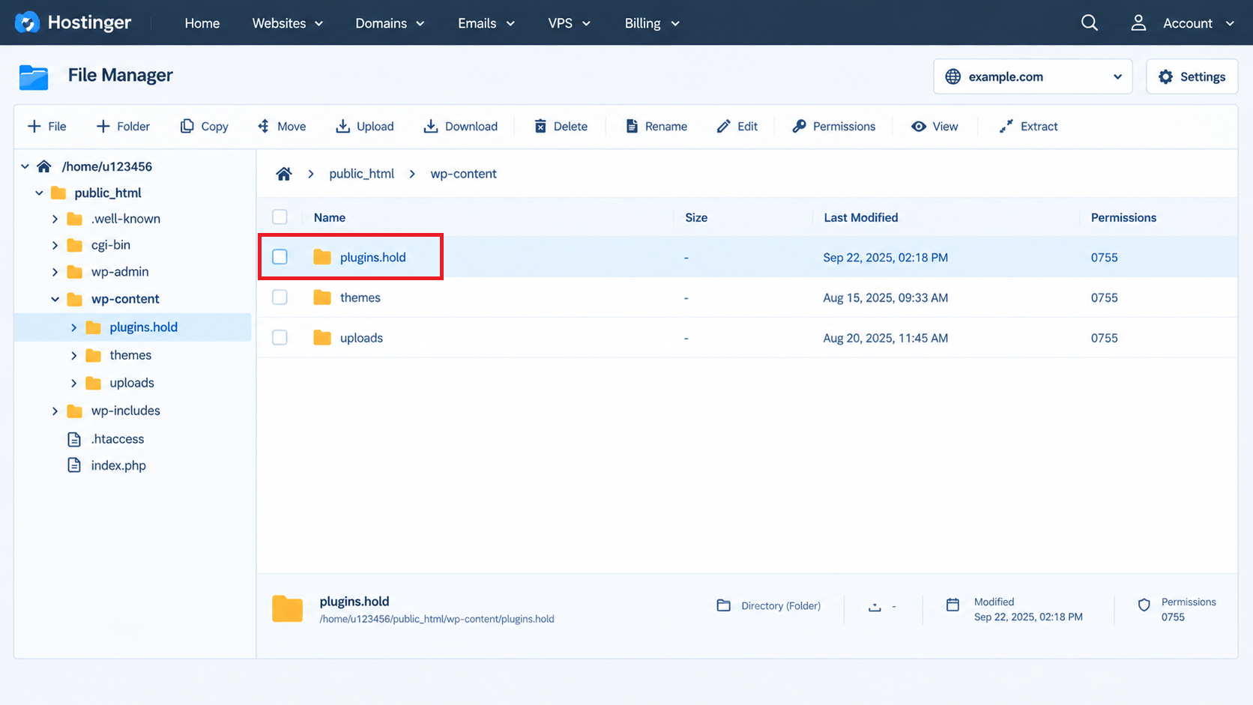Open the uploads folder in file list
Image resolution: width=1253 pixels, height=705 pixels.
pos(361,338)
